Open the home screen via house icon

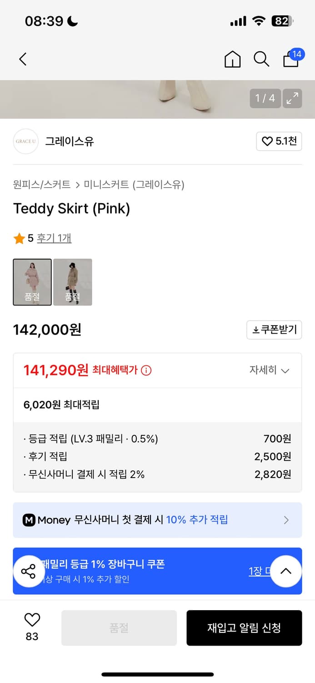point(232,59)
